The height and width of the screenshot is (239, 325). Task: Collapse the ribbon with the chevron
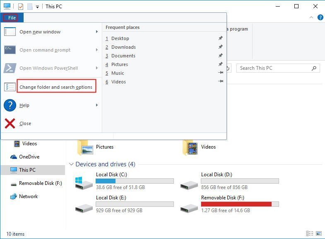[311, 18]
